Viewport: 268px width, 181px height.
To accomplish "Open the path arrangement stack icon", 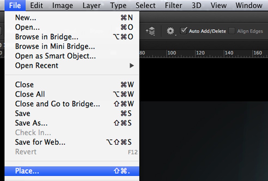I will tap(150, 31).
